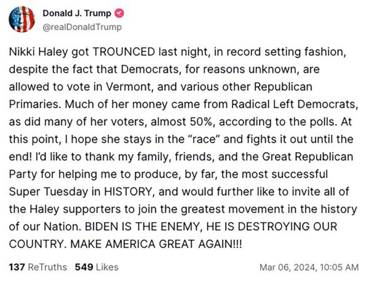Click 'Great Republican' in the post text

coord(307,156)
